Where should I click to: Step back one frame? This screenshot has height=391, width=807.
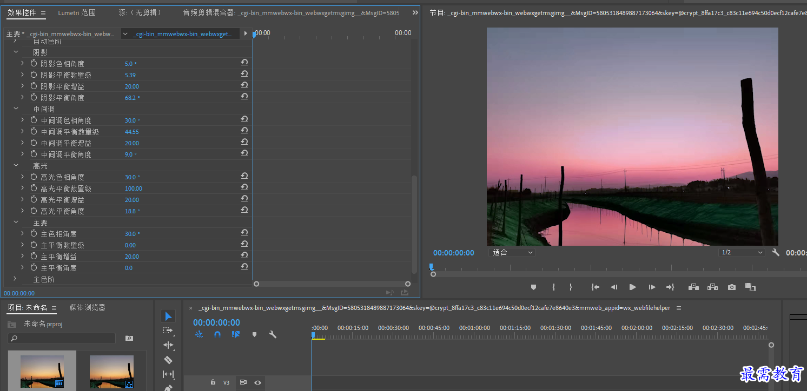614,287
